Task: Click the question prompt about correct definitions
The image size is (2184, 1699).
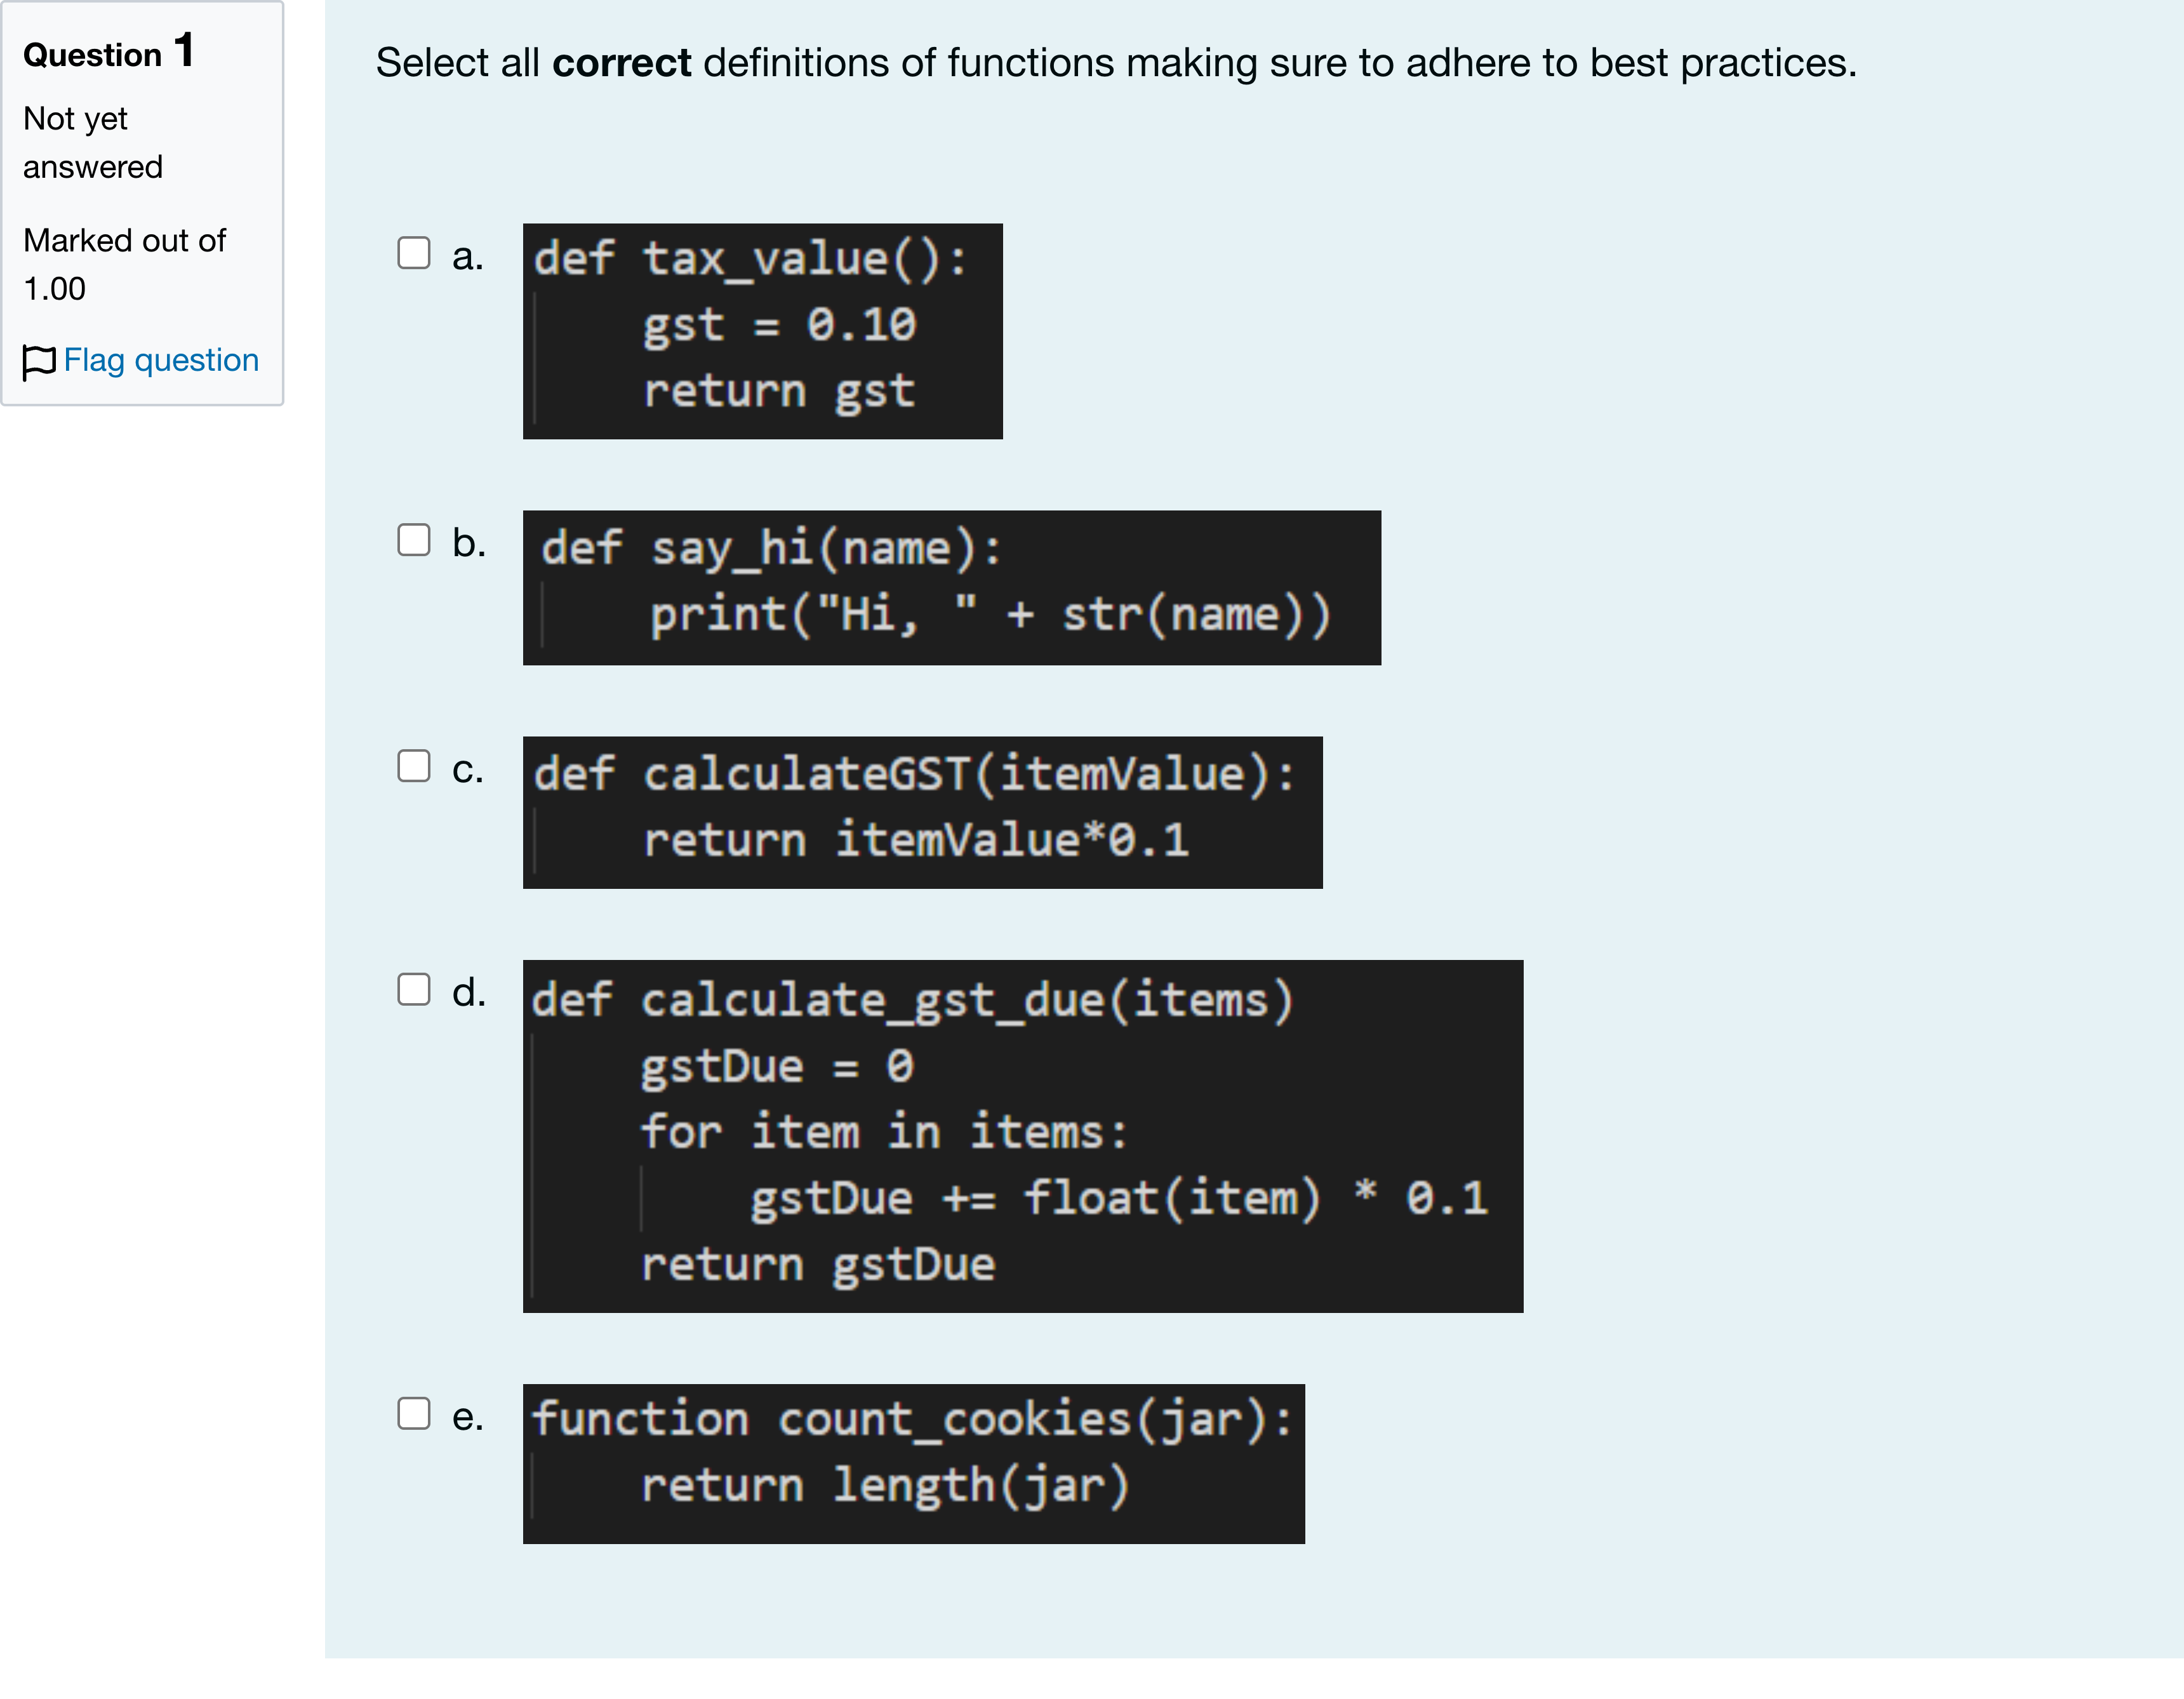Action: coord(1116,63)
